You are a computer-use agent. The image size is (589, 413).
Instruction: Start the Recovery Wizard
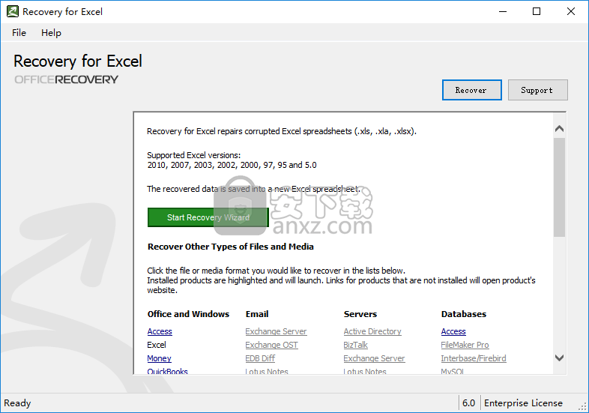point(208,217)
